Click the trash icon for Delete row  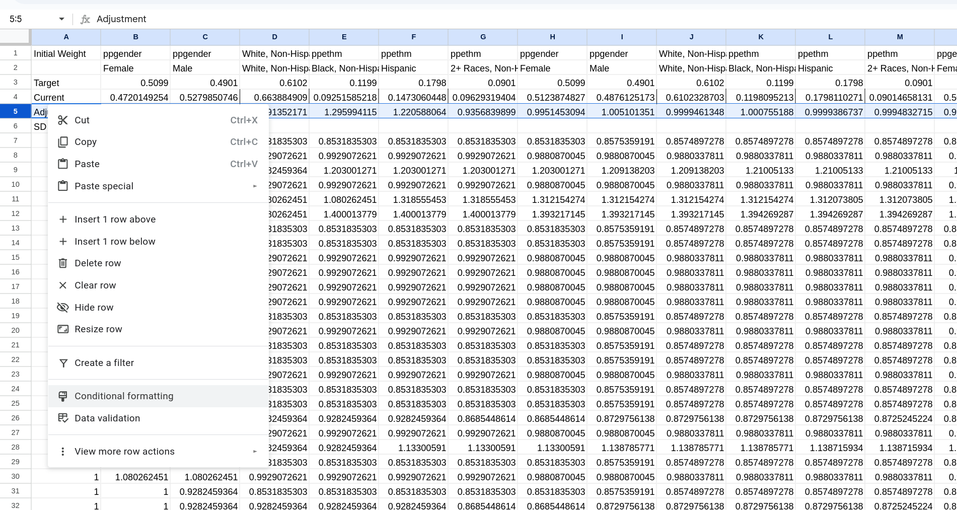point(63,263)
